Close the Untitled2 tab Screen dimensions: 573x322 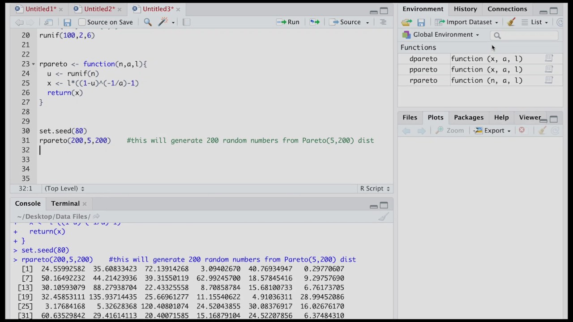tap(120, 9)
